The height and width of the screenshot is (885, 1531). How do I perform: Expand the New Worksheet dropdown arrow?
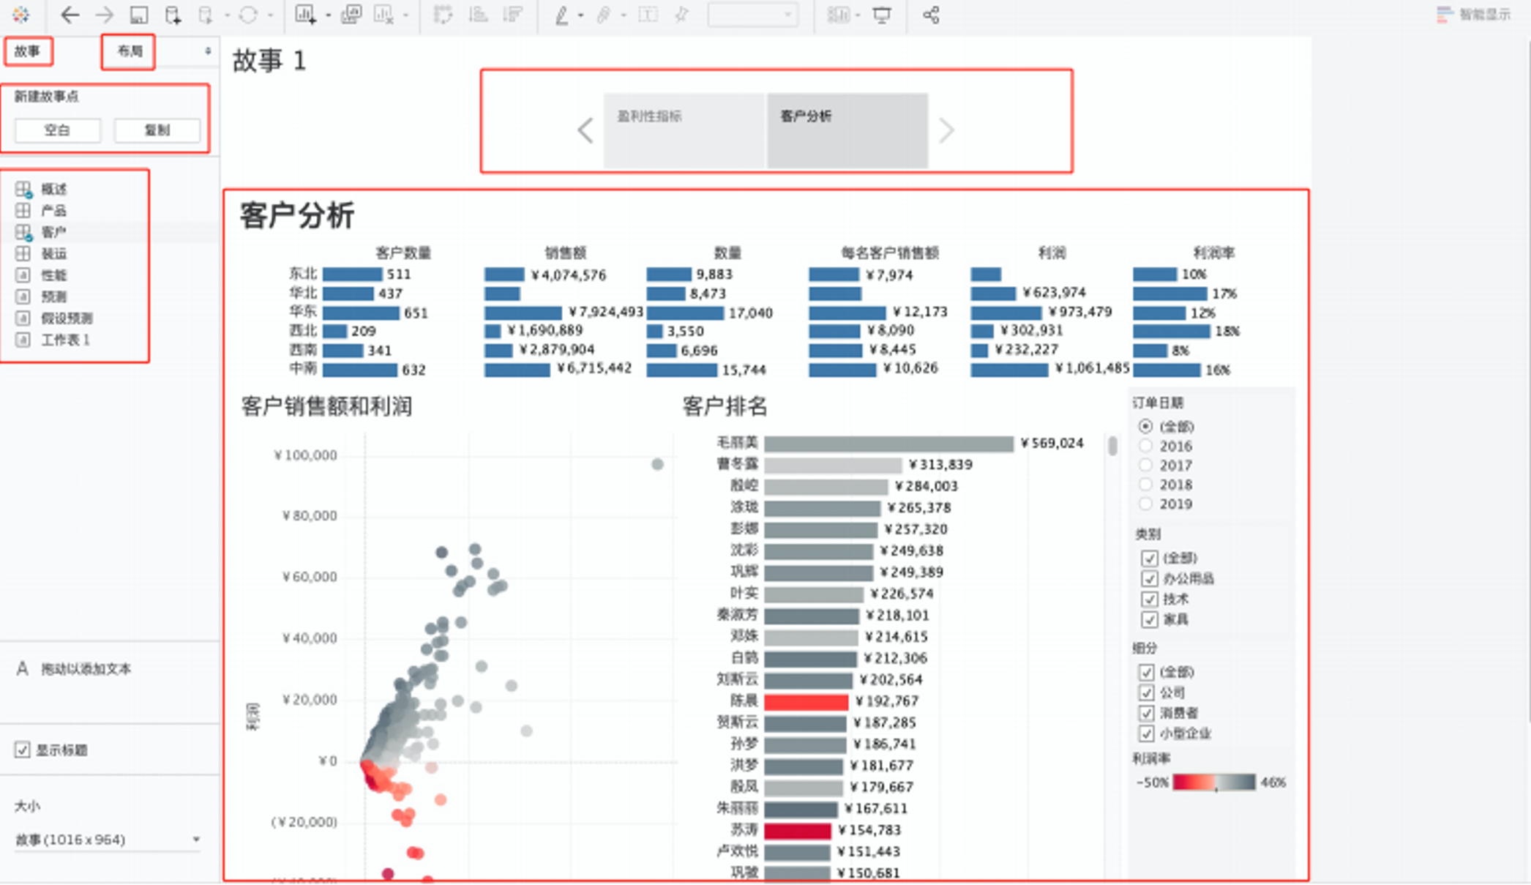coord(328,15)
